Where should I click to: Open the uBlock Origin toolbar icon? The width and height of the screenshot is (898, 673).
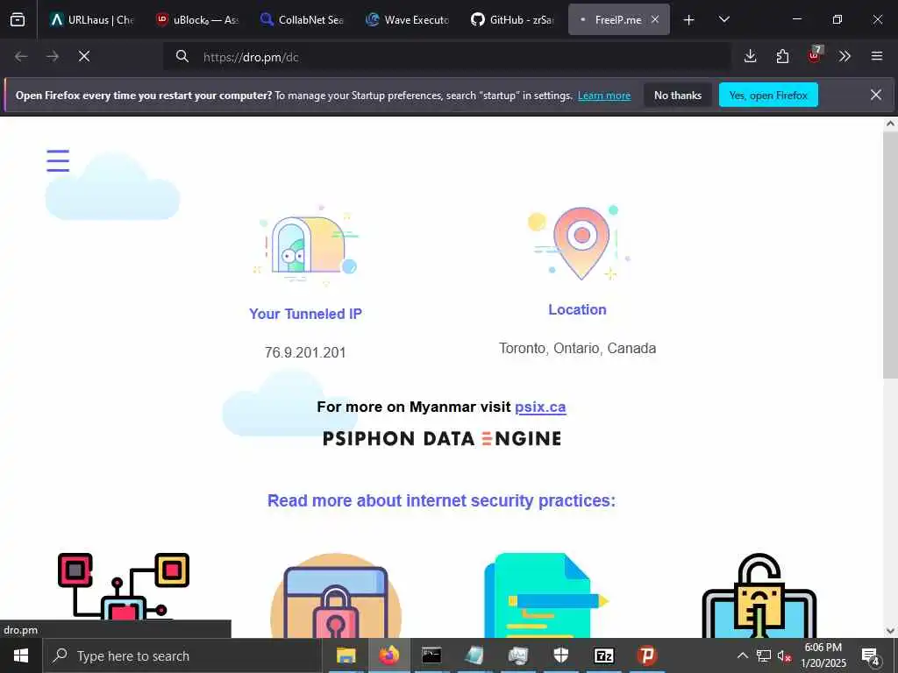815,55
